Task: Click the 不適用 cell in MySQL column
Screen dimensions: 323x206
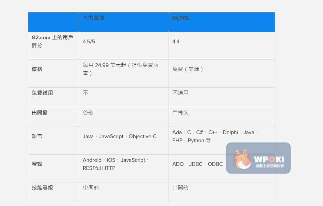Action: pos(180,93)
